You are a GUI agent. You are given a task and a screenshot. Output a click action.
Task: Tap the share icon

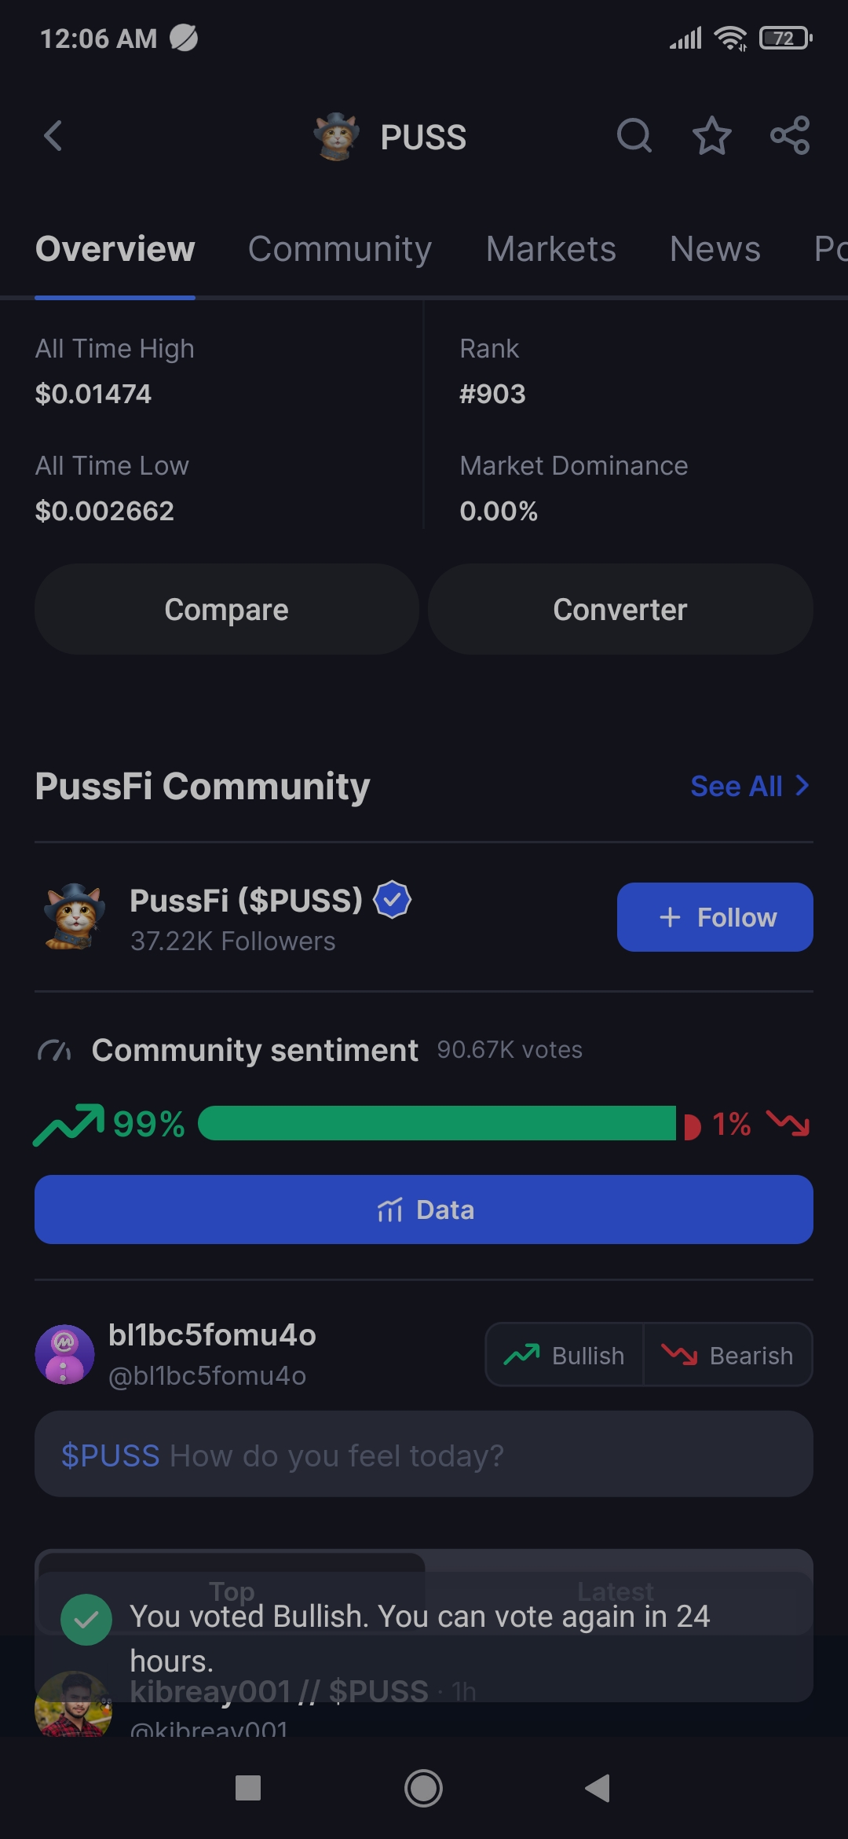790,136
